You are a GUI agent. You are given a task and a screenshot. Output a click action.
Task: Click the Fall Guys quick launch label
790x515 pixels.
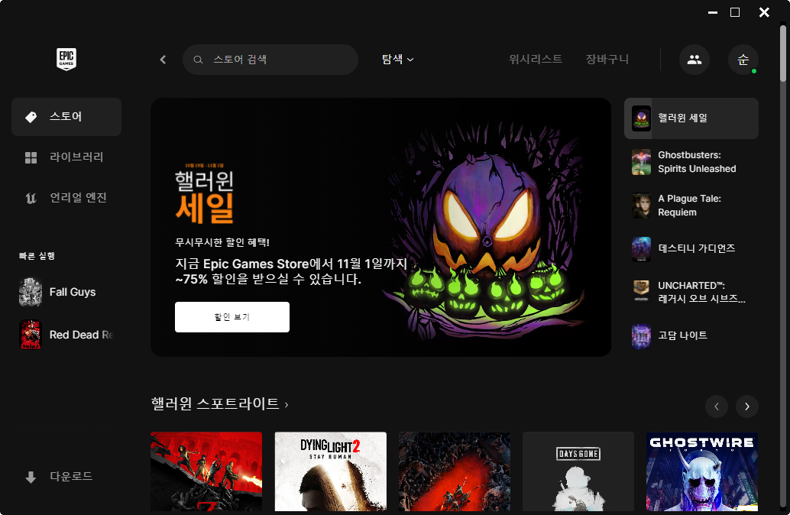click(x=73, y=293)
